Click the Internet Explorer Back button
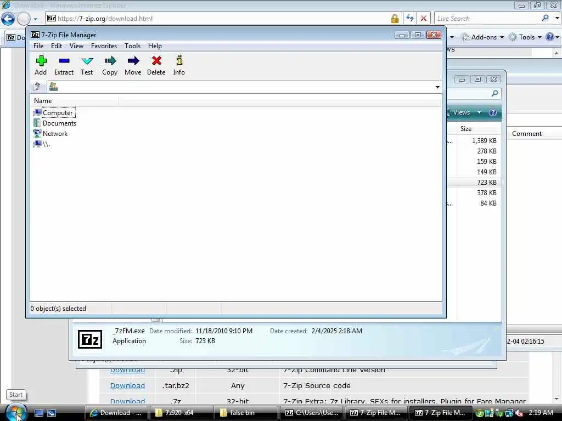Viewport: 562px width, 421px height. coord(8,18)
